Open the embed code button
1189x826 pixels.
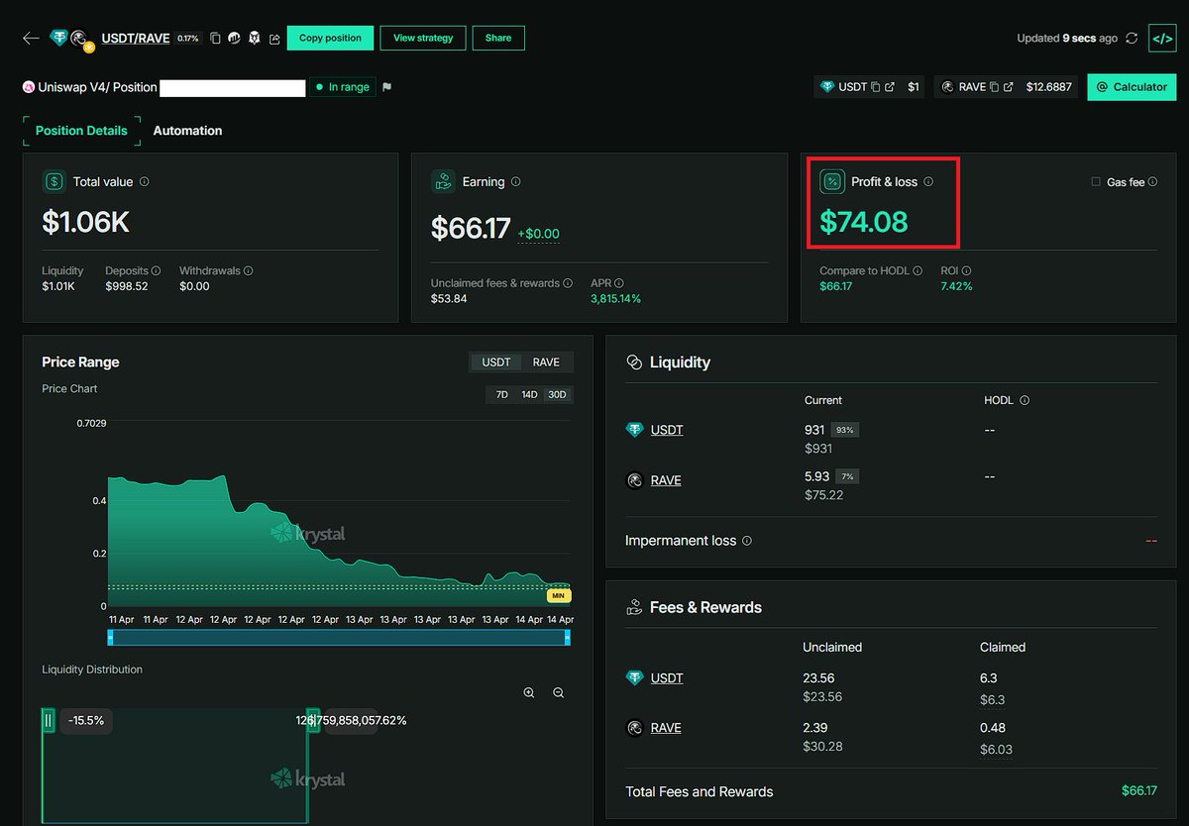pyautogui.click(x=1162, y=38)
